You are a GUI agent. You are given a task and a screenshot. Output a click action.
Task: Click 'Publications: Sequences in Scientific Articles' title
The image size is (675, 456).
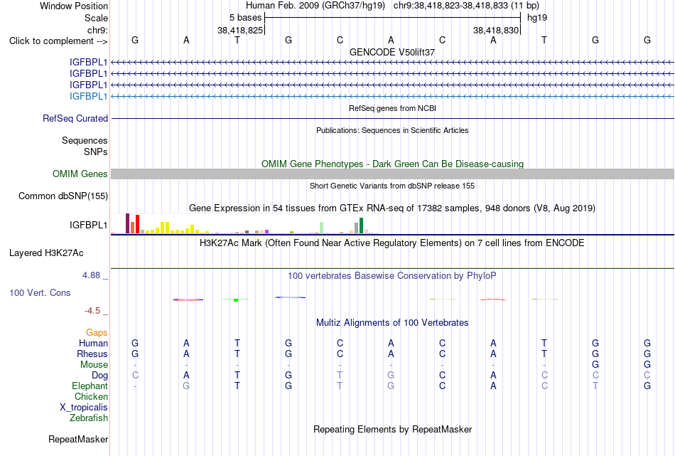392,130
